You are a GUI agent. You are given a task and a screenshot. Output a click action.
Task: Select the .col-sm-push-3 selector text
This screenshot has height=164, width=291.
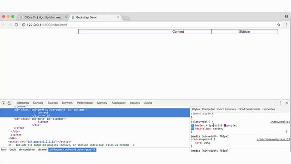point(202,139)
